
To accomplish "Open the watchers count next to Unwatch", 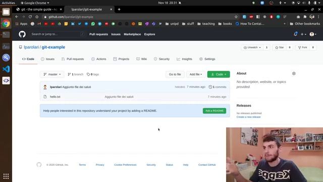I will point(266,48).
